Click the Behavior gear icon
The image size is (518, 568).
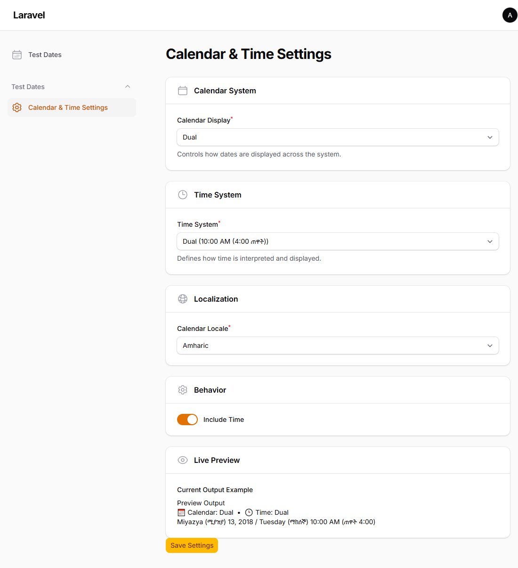(183, 390)
